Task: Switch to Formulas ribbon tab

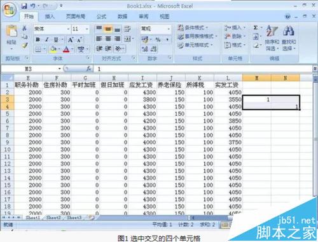Action: point(101,17)
